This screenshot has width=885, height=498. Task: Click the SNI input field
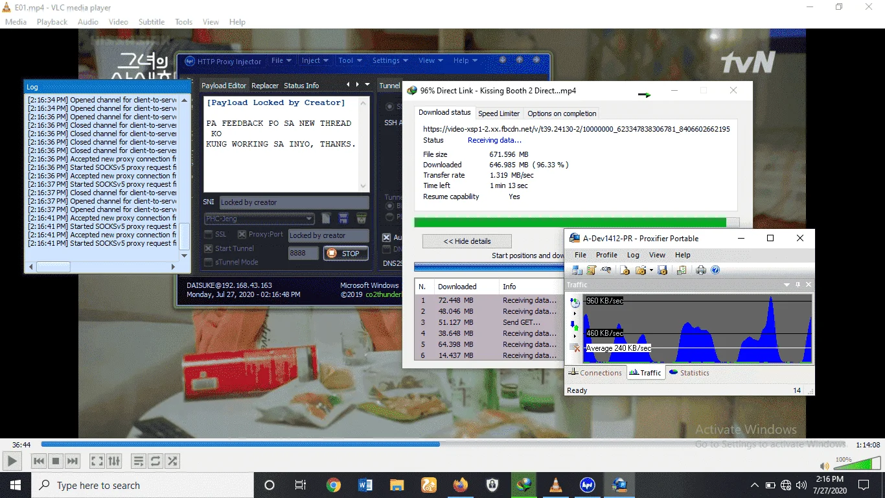pyautogui.click(x=294, y=202)
